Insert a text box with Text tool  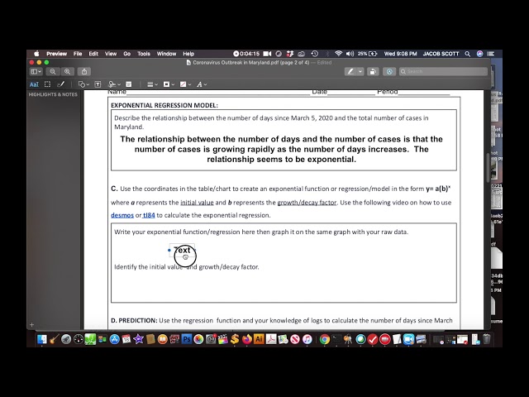click(x=98, y=84)
